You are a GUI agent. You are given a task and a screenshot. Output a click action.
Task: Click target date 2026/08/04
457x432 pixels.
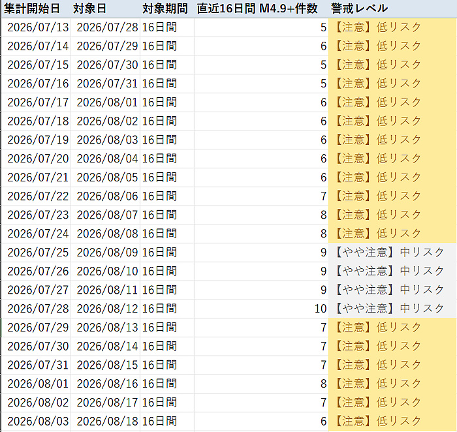click(x=105, y=159)
